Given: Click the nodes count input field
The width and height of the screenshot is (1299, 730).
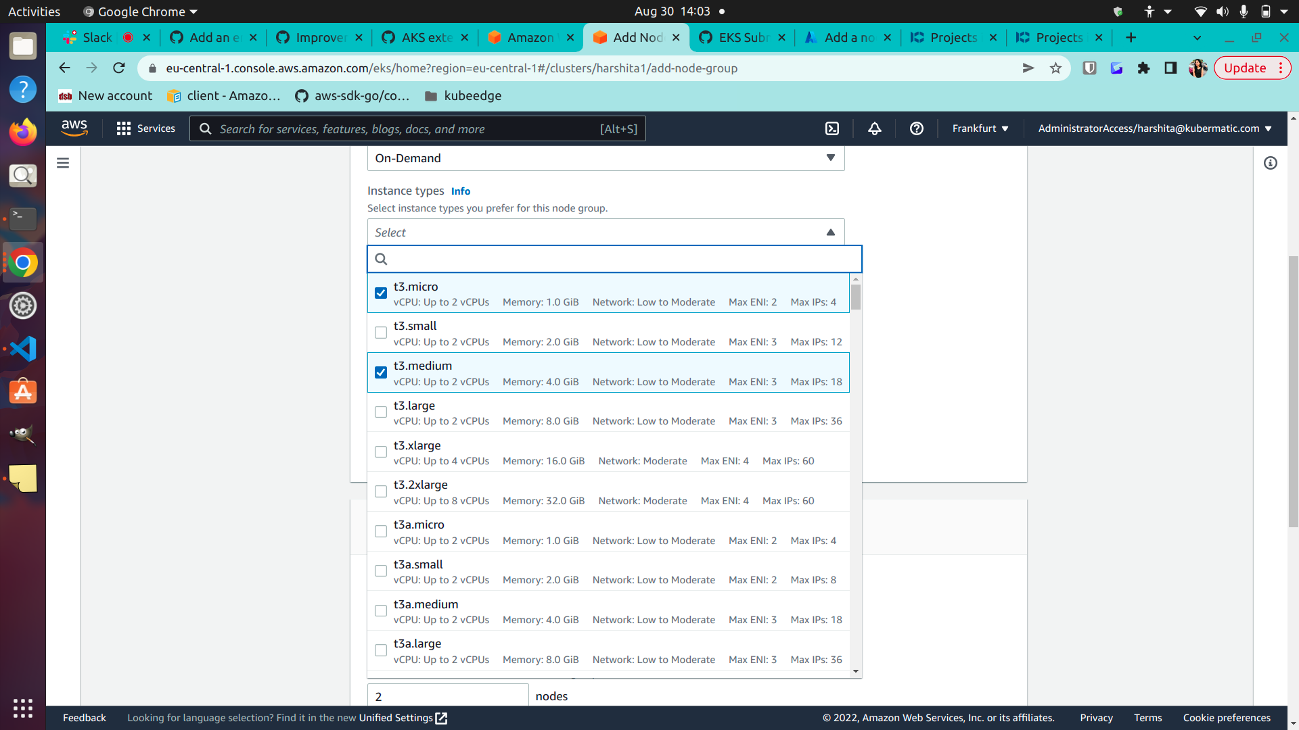Looking at the screenshot, I should pos(448,696).
